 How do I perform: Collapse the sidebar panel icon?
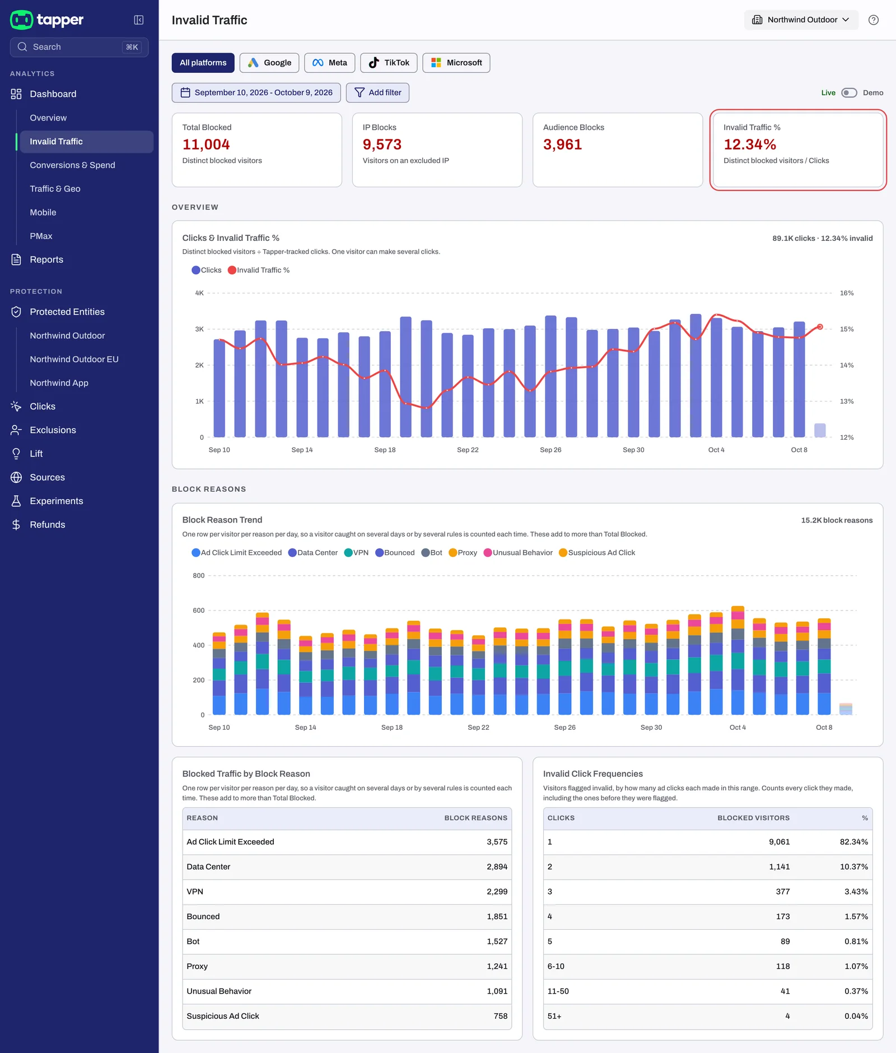(139, 20)
